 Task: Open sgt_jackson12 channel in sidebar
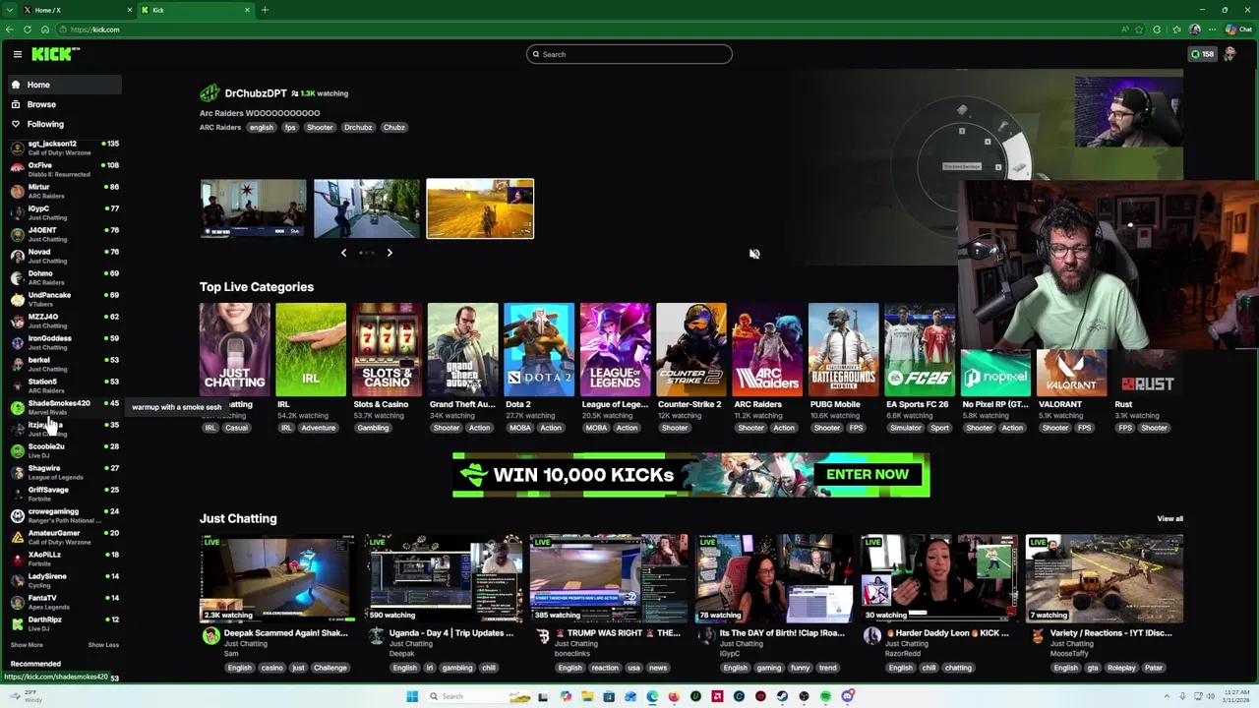coord(65,147)
